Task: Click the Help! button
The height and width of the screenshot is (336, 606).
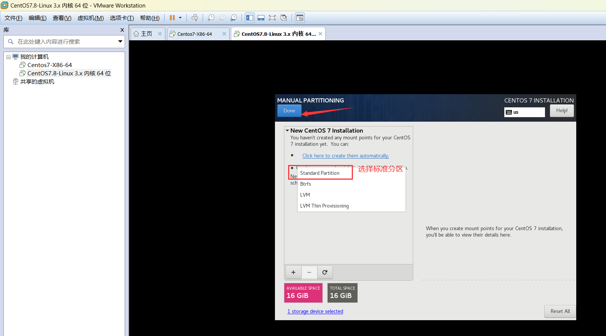Action: pos(562,111)
